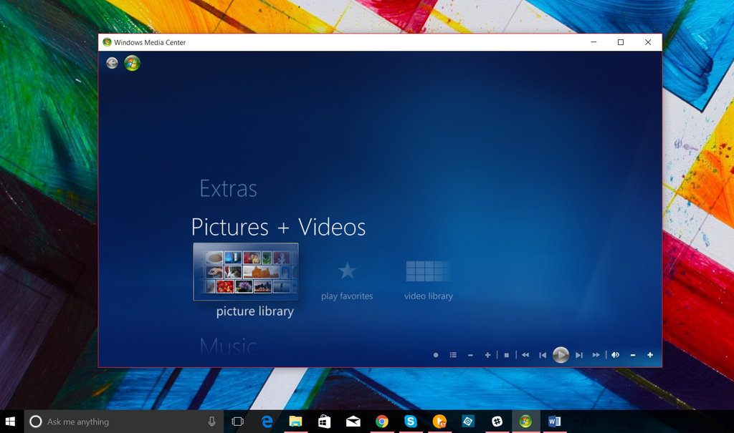
Task: Start recording with the record dot
Action: pos(434,354)
